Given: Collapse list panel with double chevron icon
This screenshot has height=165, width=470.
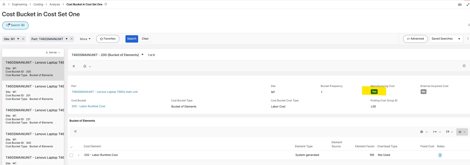Looking at the screenshot, I should click(x=74, y=66).
